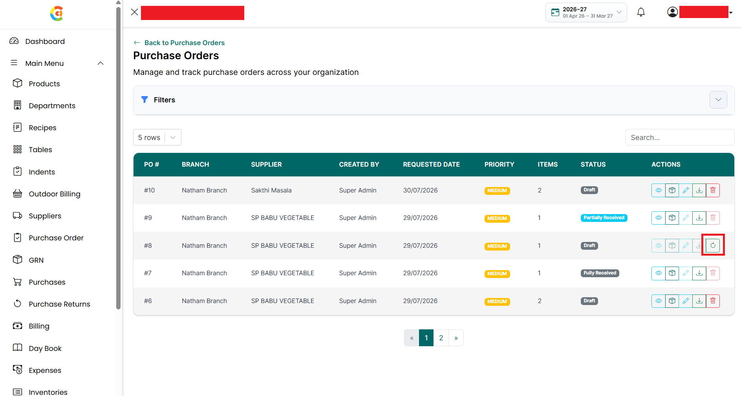Open box icon for PO #9

[x=672, y=218]
